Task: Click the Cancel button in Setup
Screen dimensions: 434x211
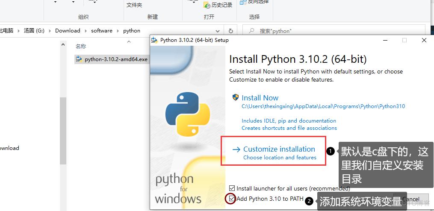Action: (x=411, y=199)
